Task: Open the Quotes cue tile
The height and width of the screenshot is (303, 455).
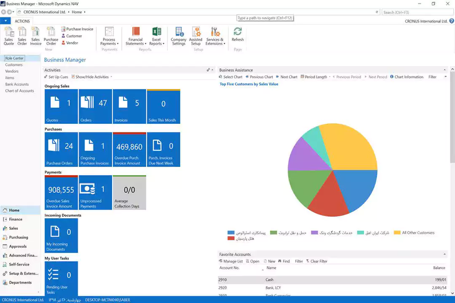Action: (x=61, y=106)
